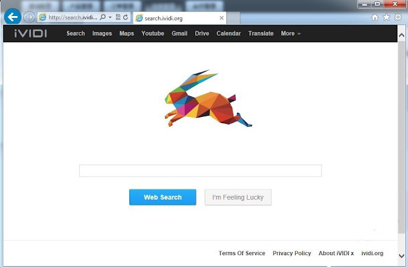Open favorites star icon
The width and height of the screenshot is (408, 268).
click(x=386, y=17)
